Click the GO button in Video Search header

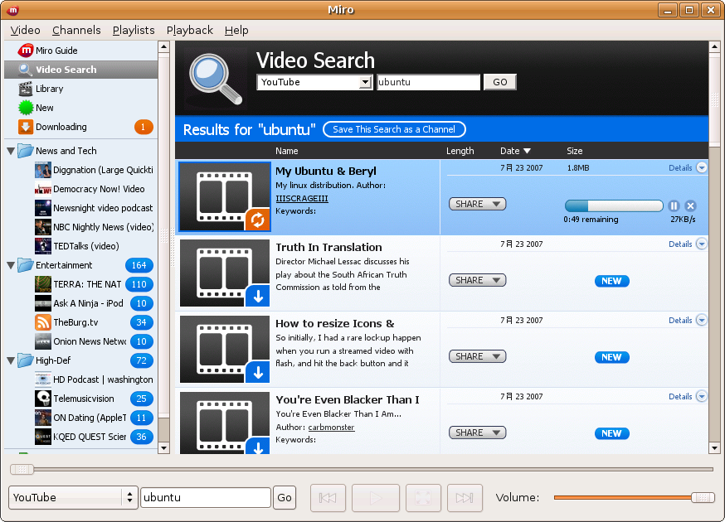[x=500, y=82]
